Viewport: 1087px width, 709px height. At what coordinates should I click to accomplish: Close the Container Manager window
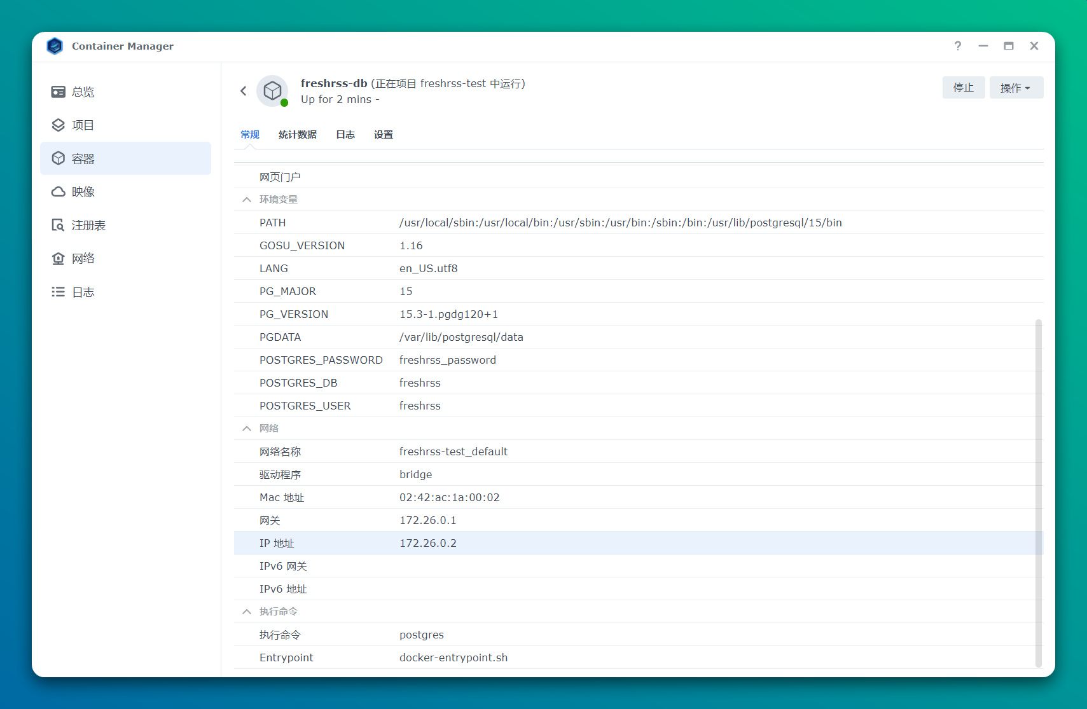tap(1034, 46)
